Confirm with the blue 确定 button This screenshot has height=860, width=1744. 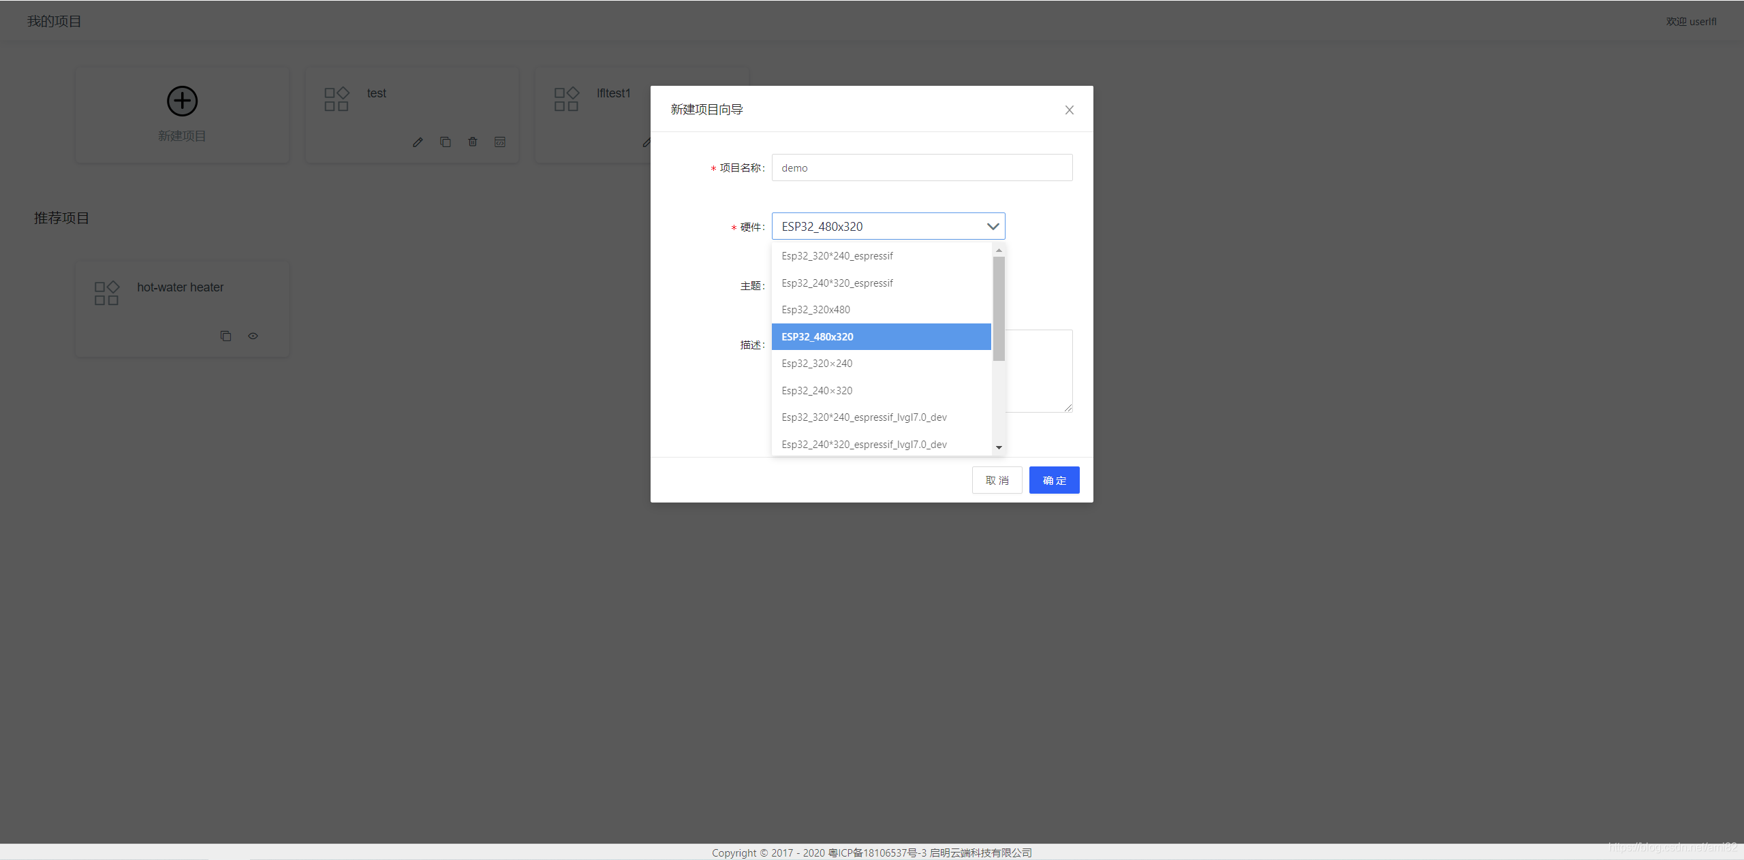pos(1054,480)
